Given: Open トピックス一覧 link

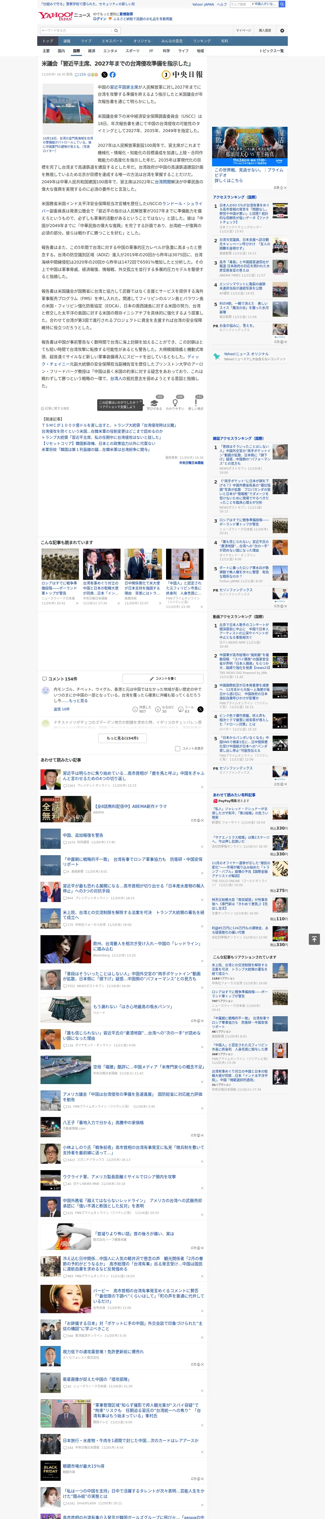Looking at the screenshot, I should click(x=271, y=51).
